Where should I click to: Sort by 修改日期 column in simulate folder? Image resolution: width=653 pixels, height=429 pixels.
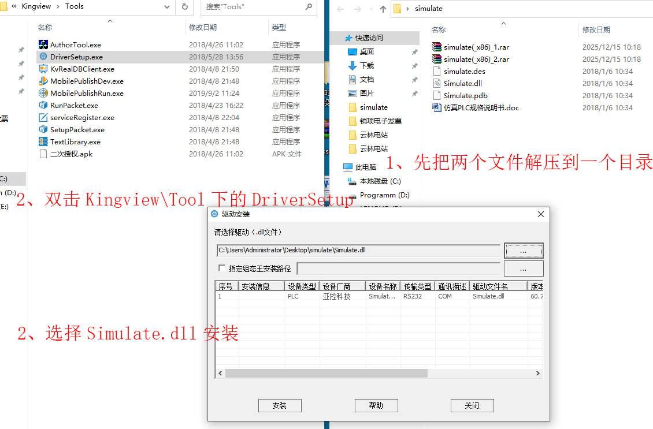596,29
